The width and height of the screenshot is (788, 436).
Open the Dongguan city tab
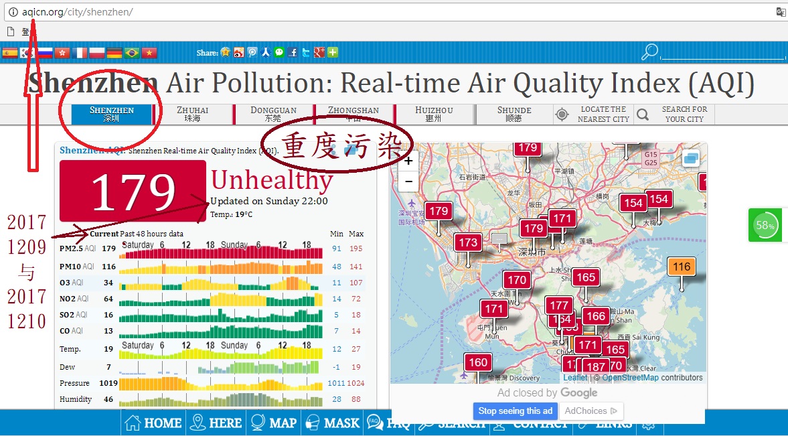point(273,114)
